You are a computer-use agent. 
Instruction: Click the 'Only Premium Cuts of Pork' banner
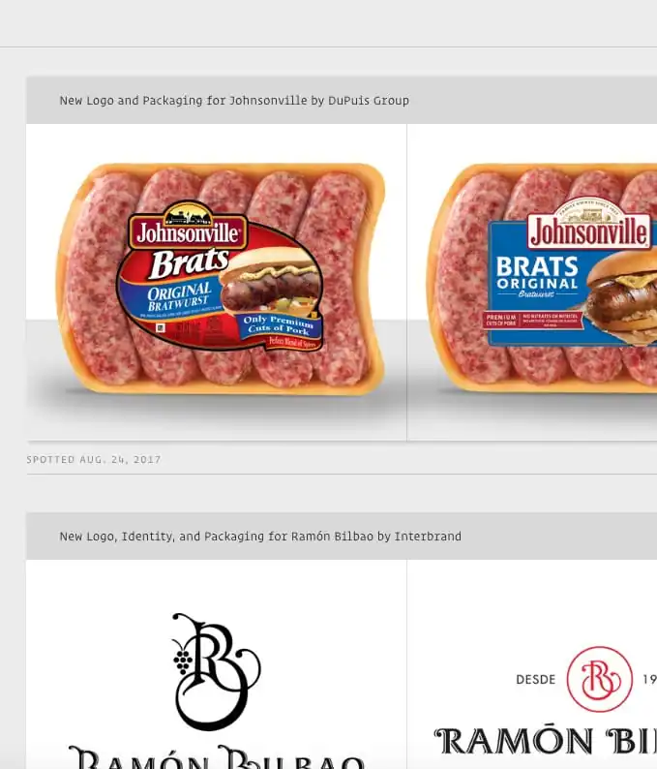click(280, 324)
